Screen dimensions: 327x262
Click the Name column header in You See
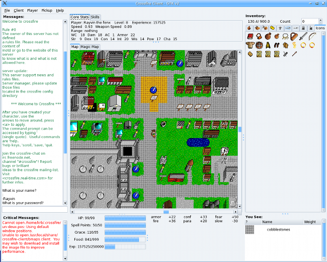tap(267, 222)
